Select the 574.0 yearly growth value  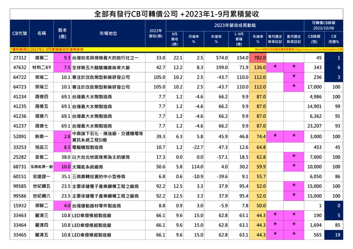point(222,58)
